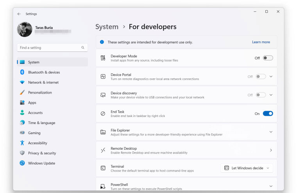Image resolution: width=297 pixels, height=193 pixels.
Task: Open Personalization settings page
Action: (x=52, y=92)
